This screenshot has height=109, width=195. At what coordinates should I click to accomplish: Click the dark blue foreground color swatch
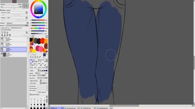click(x=44, y=54)
